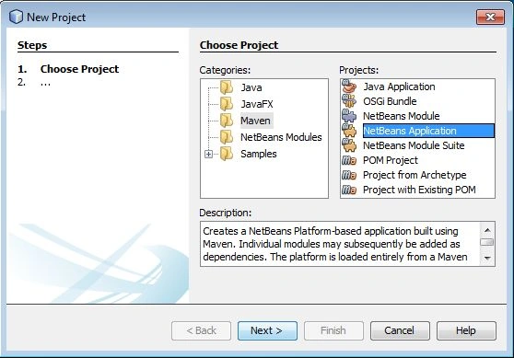Click the Project with Existing POM icon
The height and width of the screenshot is (358, 514).
click(349, 190)
